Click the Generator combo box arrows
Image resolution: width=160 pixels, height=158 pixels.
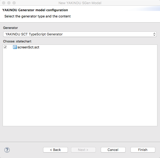tap(154, 34)
